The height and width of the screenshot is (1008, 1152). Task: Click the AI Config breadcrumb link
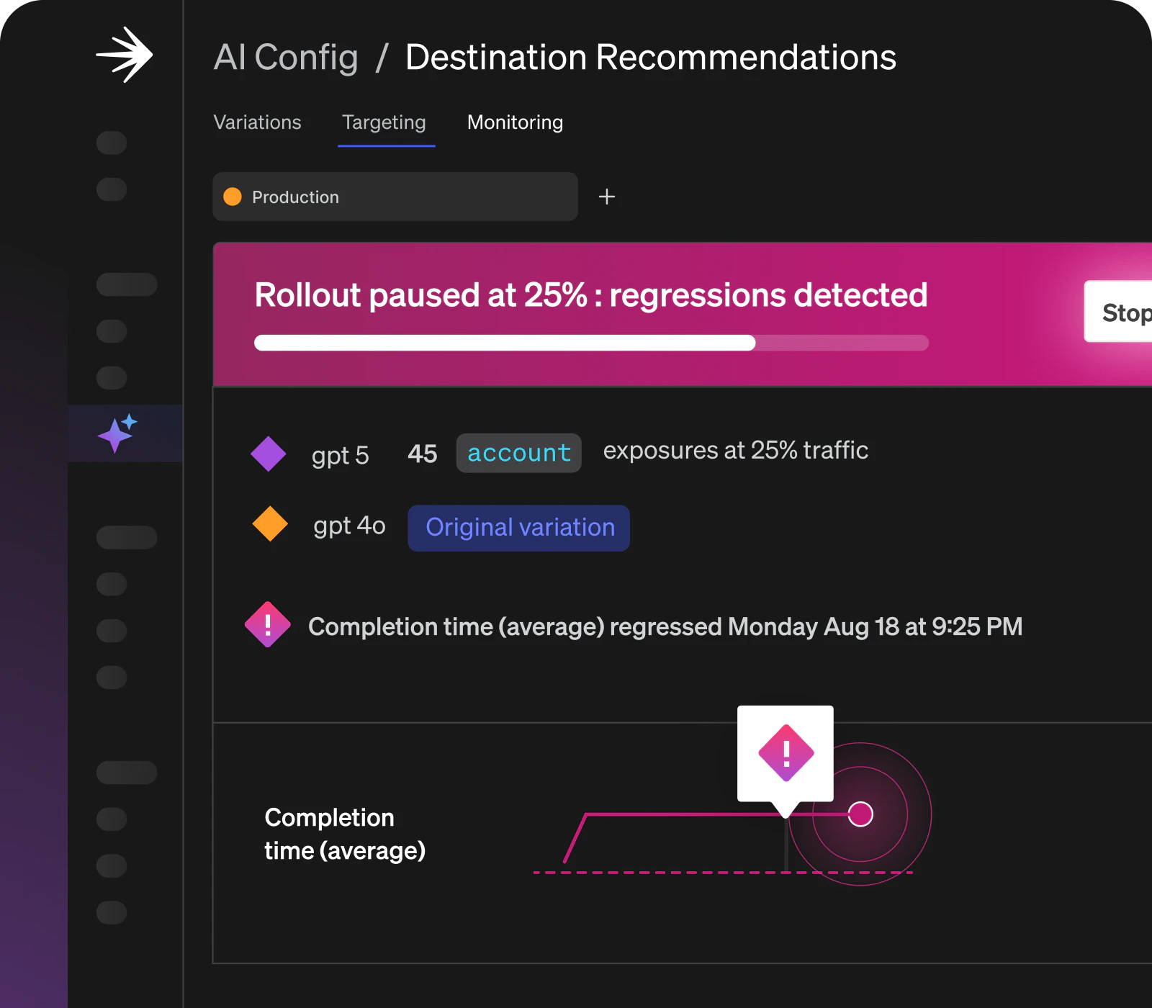click(x=286, y=58)
